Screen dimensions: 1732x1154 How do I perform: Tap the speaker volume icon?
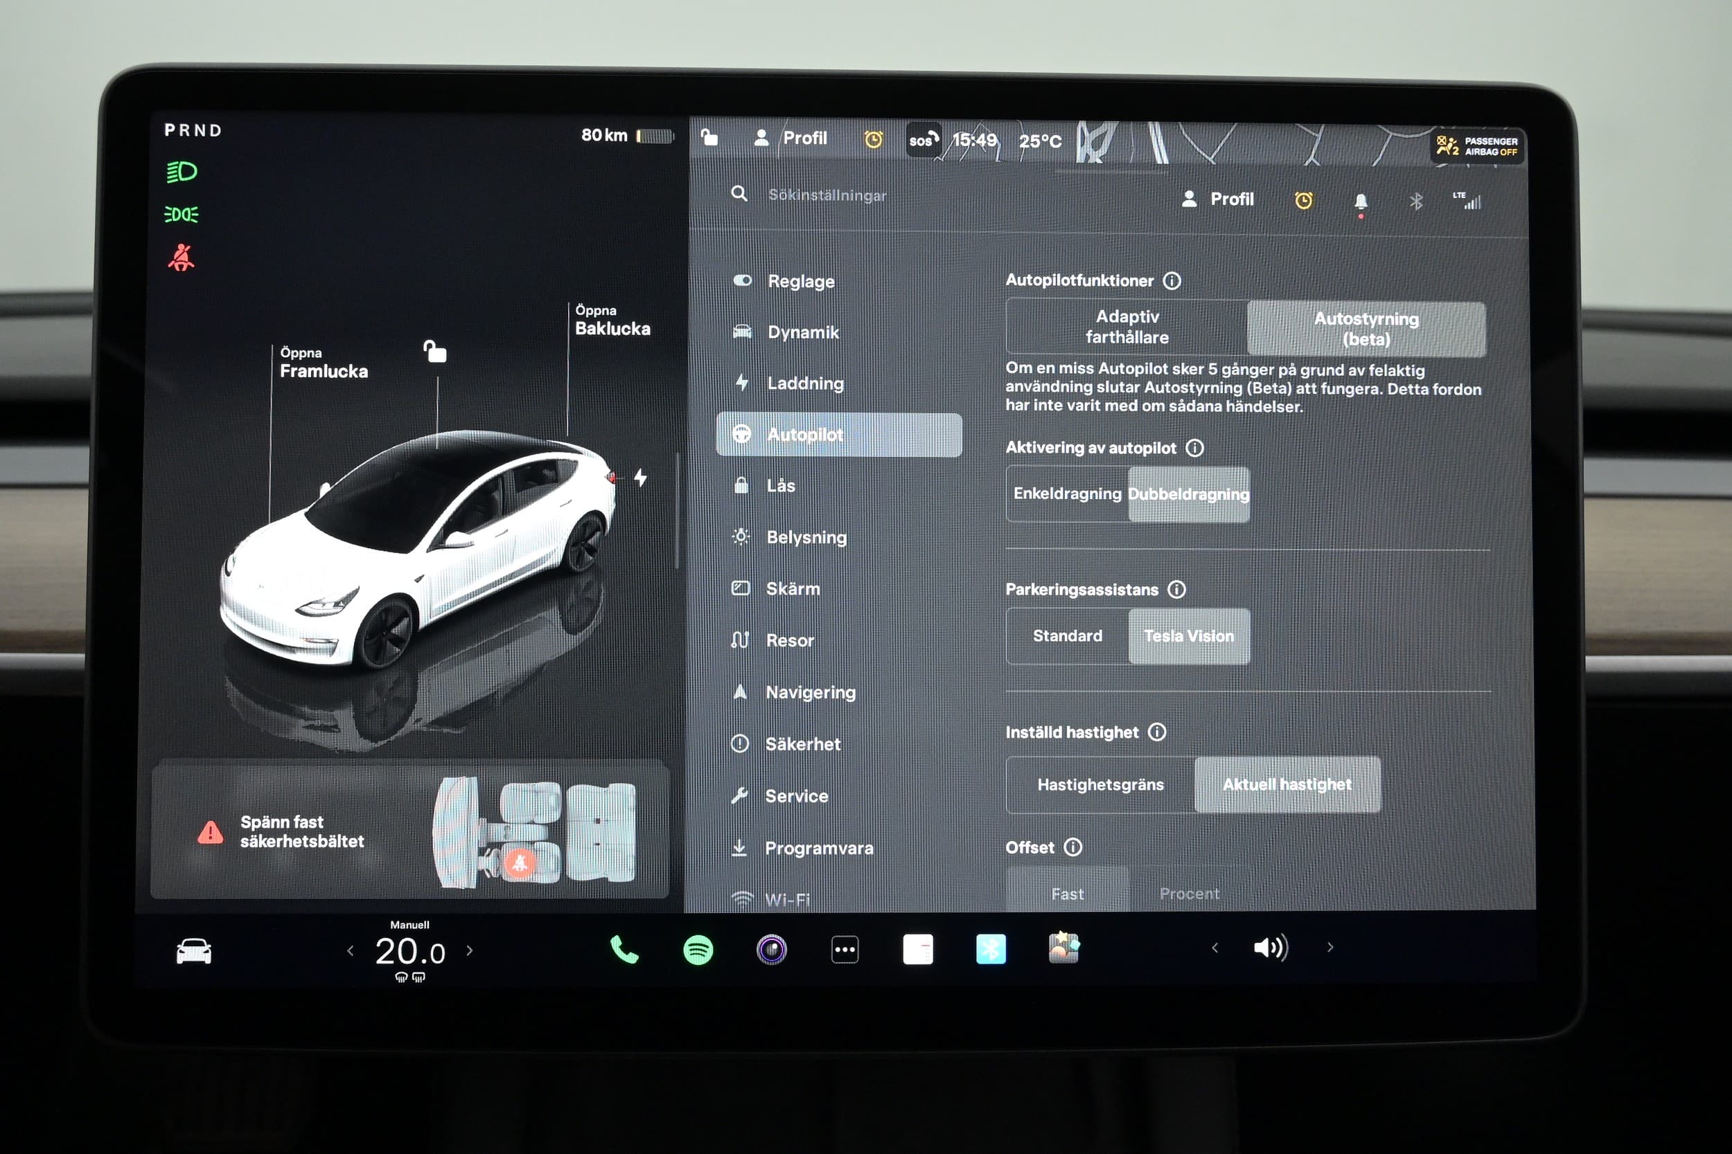coord(1271,948)
